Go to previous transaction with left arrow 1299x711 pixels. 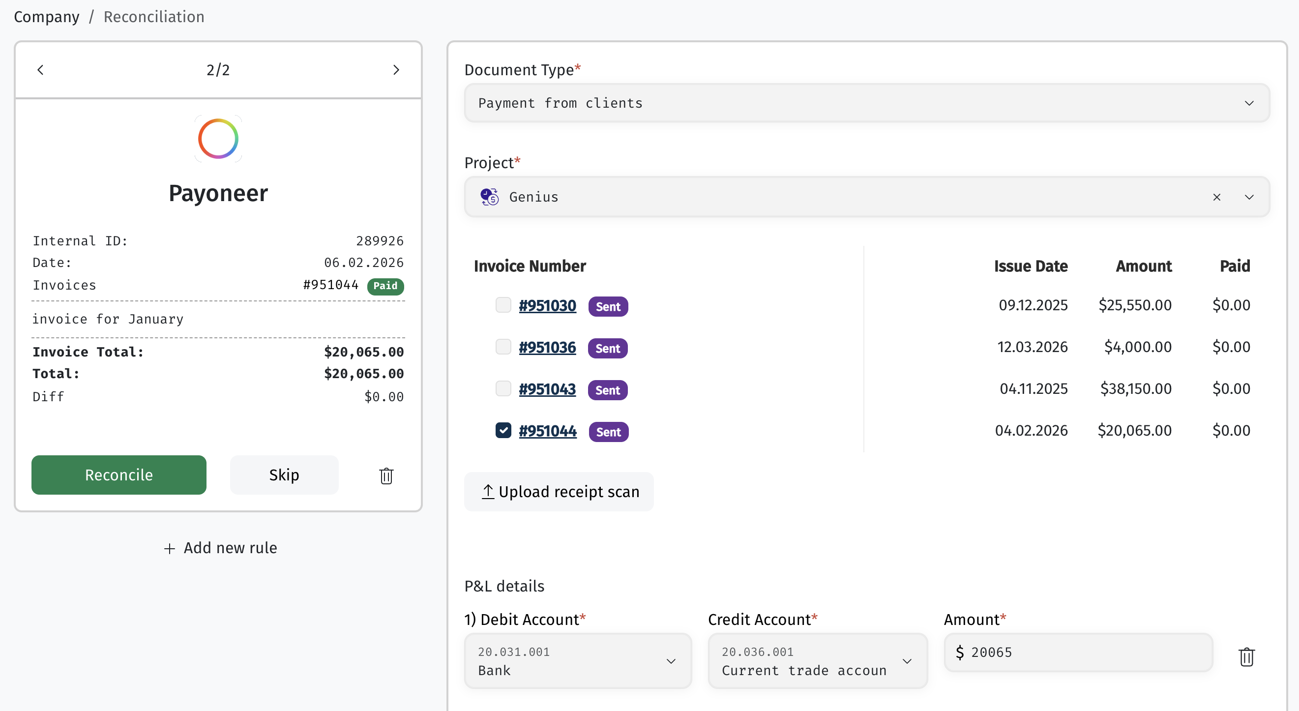tap(40, 70)
